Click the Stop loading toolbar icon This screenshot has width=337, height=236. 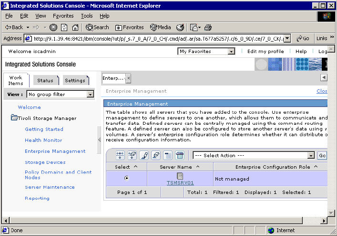[53, 27]
